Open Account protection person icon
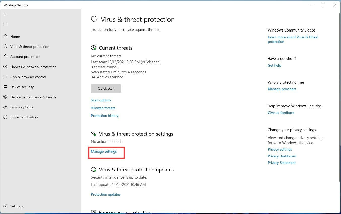Viewport: 341px width, 214px height. (x=5, y=57)
